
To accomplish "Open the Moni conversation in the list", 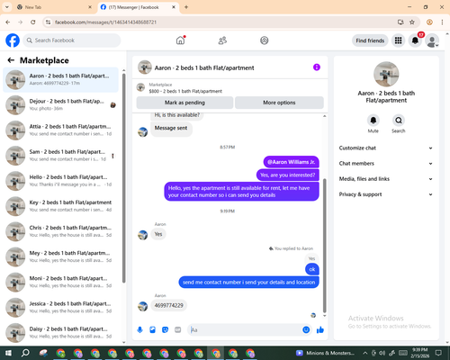I will (61, 282).
